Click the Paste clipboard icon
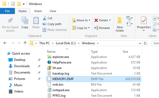Viewport: 159px width, 98px height. point(36,21)
